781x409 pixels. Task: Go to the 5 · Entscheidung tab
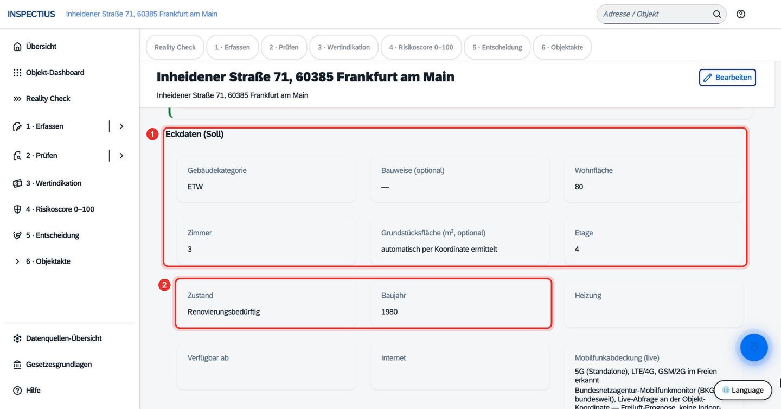(497, 47)
